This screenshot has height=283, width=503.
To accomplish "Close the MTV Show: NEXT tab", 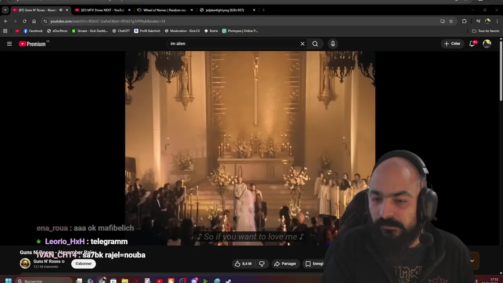I will (129, 10).
